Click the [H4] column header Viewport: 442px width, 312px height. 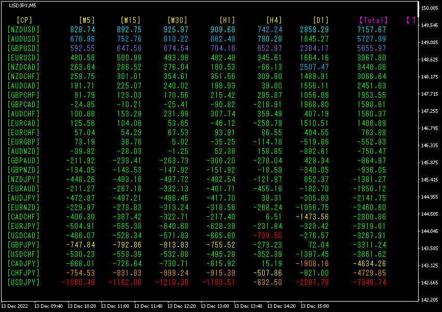tap(274, 20)
